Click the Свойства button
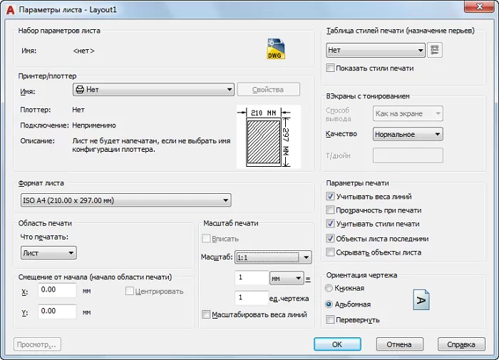The image size is (499, 360). pos(268,89)
